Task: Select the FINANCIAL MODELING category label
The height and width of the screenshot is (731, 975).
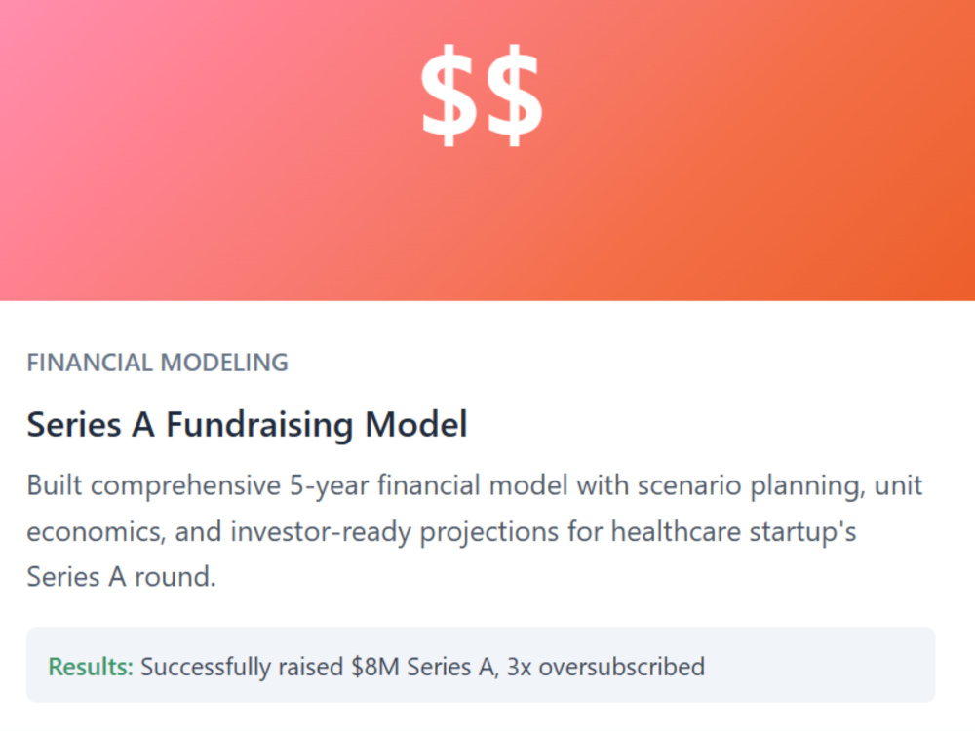Action: tap(157, 363)
